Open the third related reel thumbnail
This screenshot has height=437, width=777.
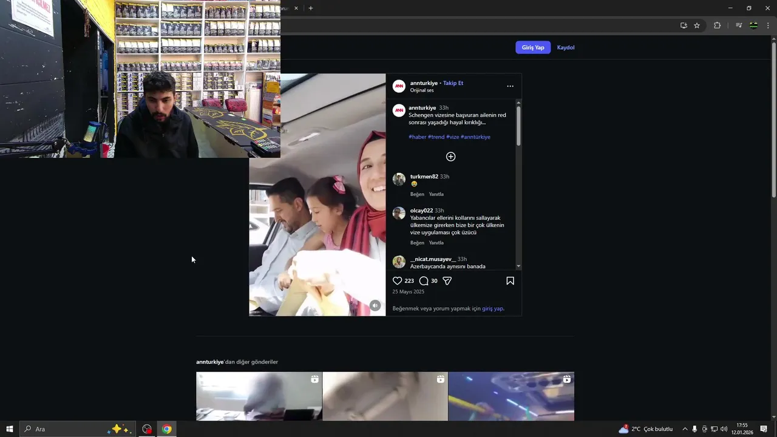(511, 396)
